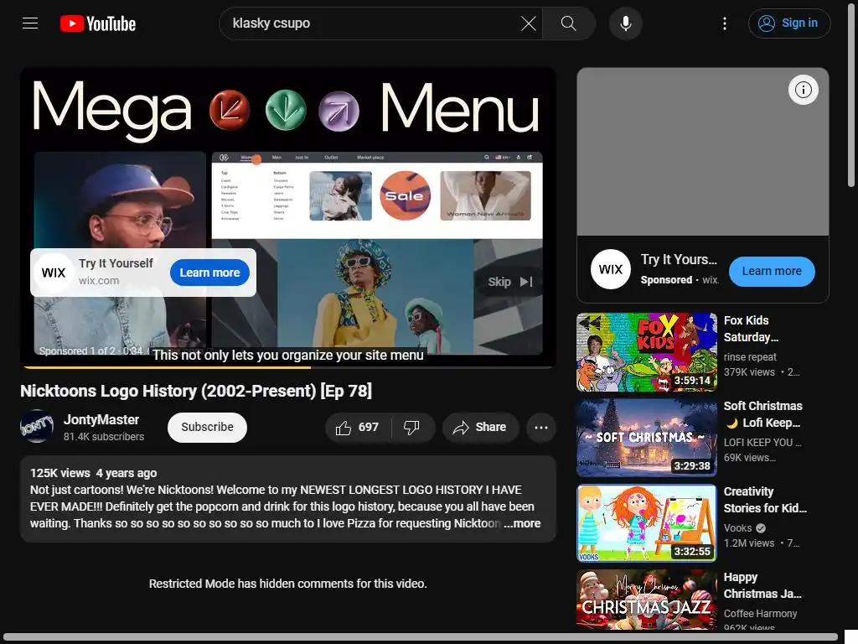Go to YouTube home via logo
Viewport: 858px width, 644px height.
pos(98,23)
